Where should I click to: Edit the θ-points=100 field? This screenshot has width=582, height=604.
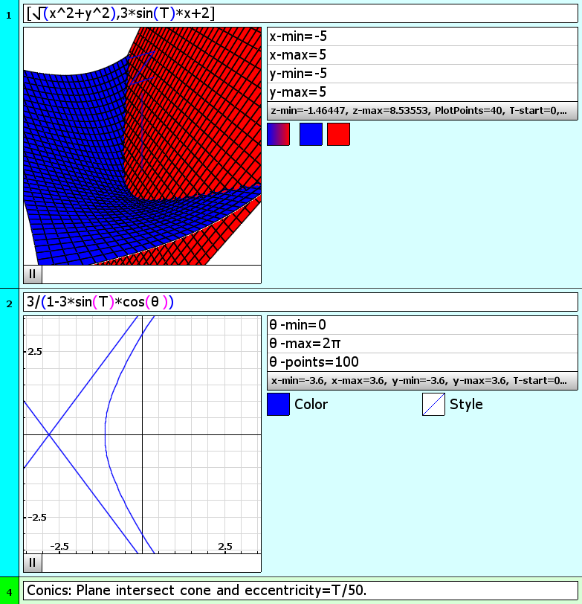[x=421, y=362]
